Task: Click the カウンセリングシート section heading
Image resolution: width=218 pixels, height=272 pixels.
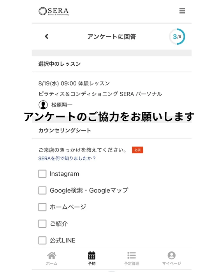Action: click(x=65, y=131)
